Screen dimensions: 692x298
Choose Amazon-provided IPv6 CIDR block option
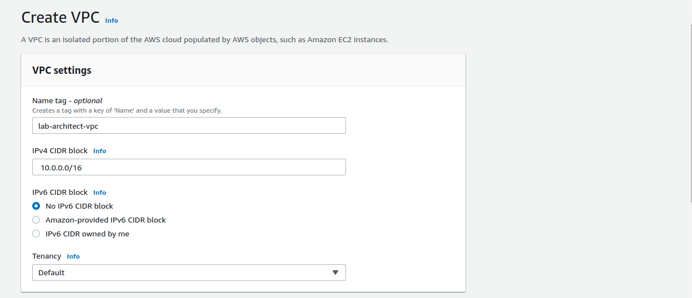36,220
